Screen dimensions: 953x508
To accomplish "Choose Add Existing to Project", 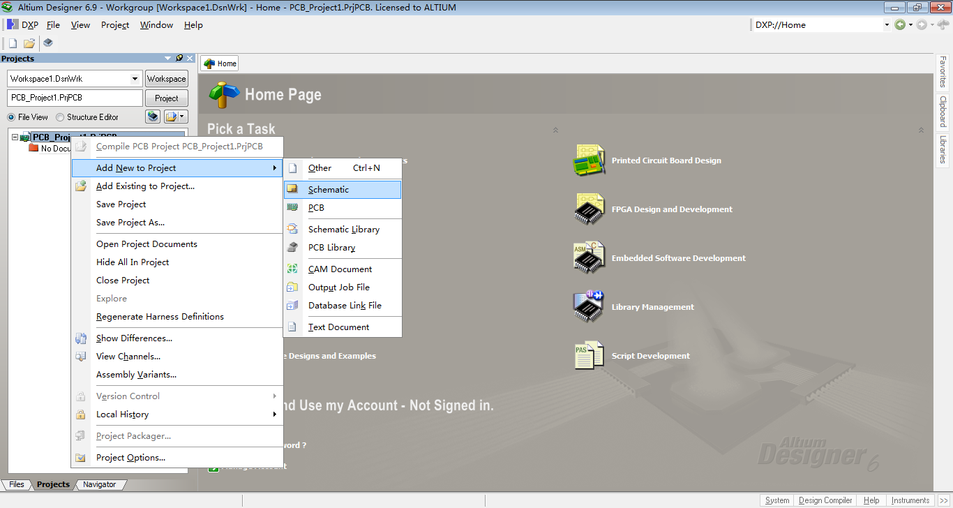I will (177, 186).
